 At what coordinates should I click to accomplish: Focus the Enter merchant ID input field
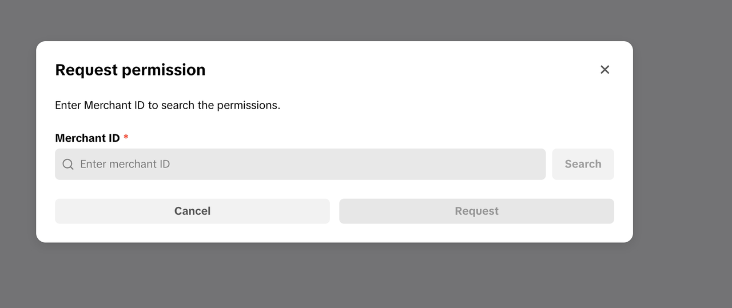click(309, 165)
